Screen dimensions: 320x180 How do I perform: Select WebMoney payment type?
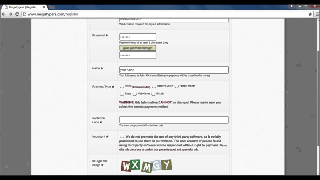click(135, 94)
